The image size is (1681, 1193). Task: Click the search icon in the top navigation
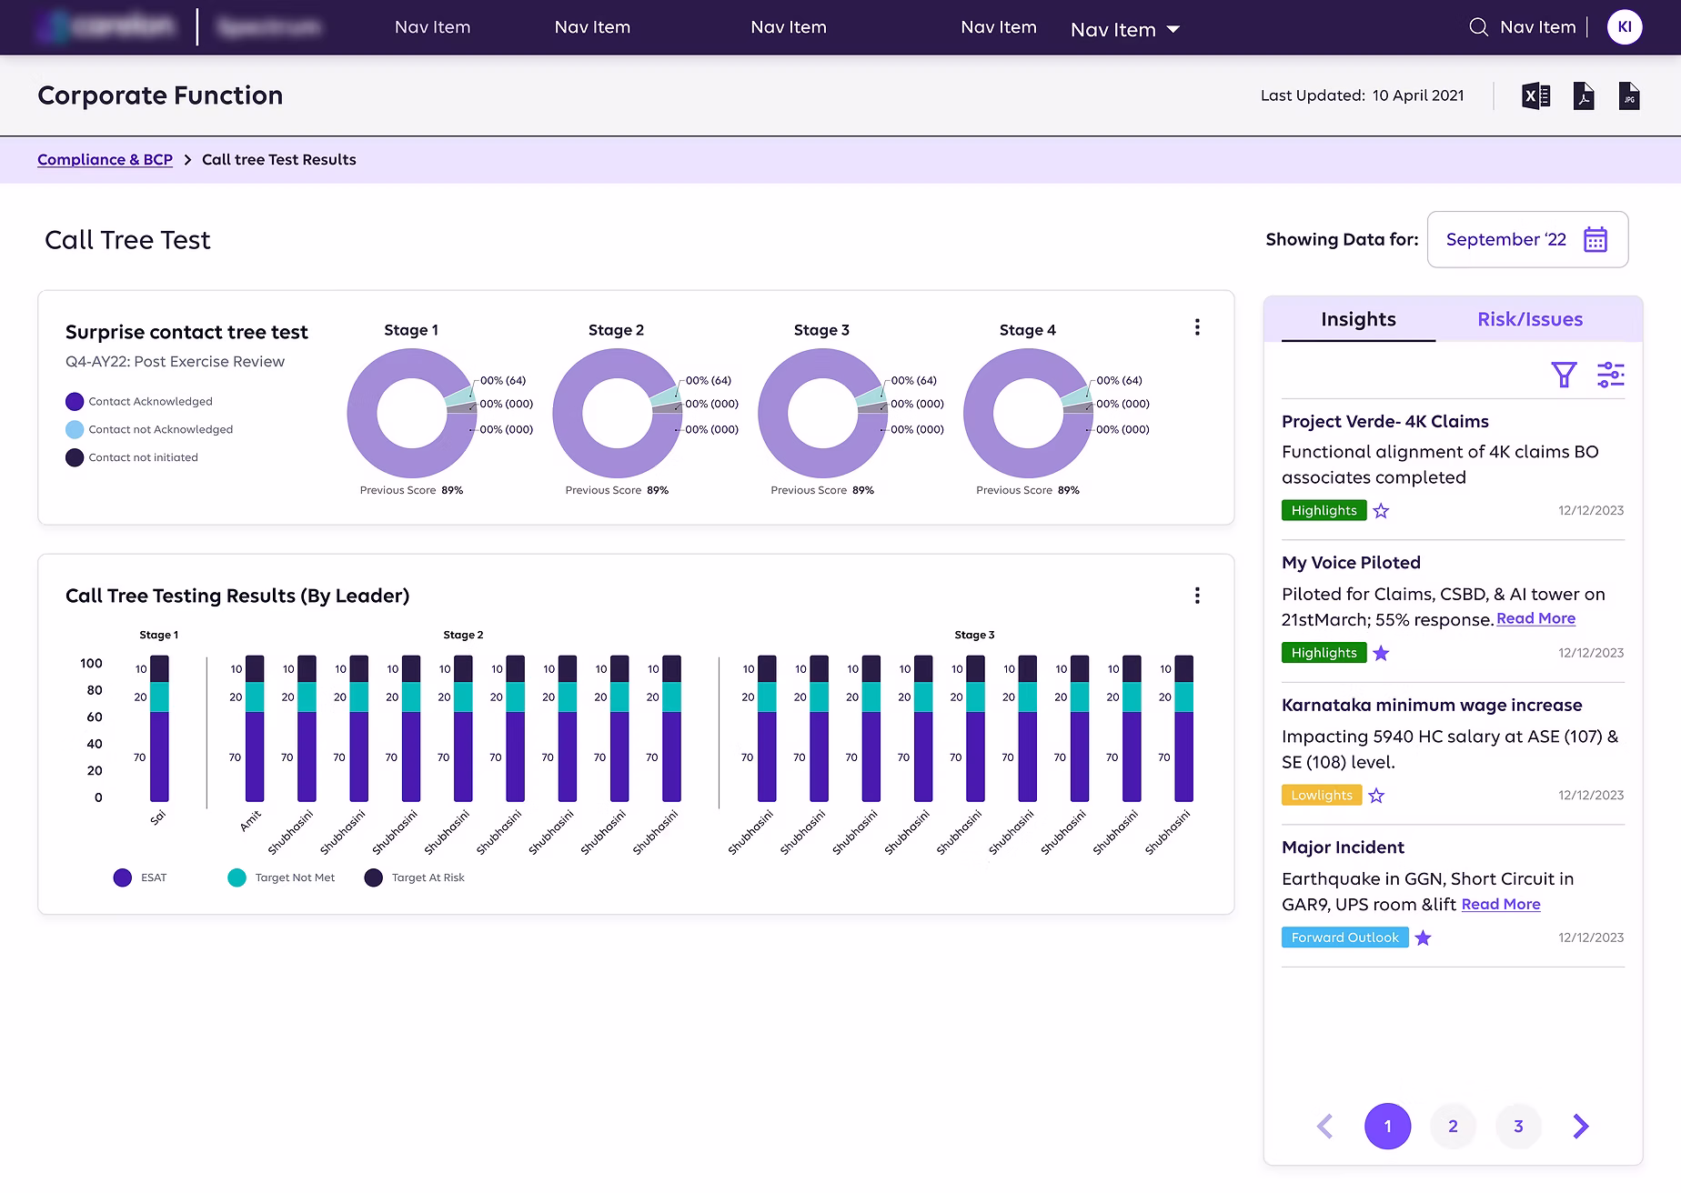(x=1478, y=26)
